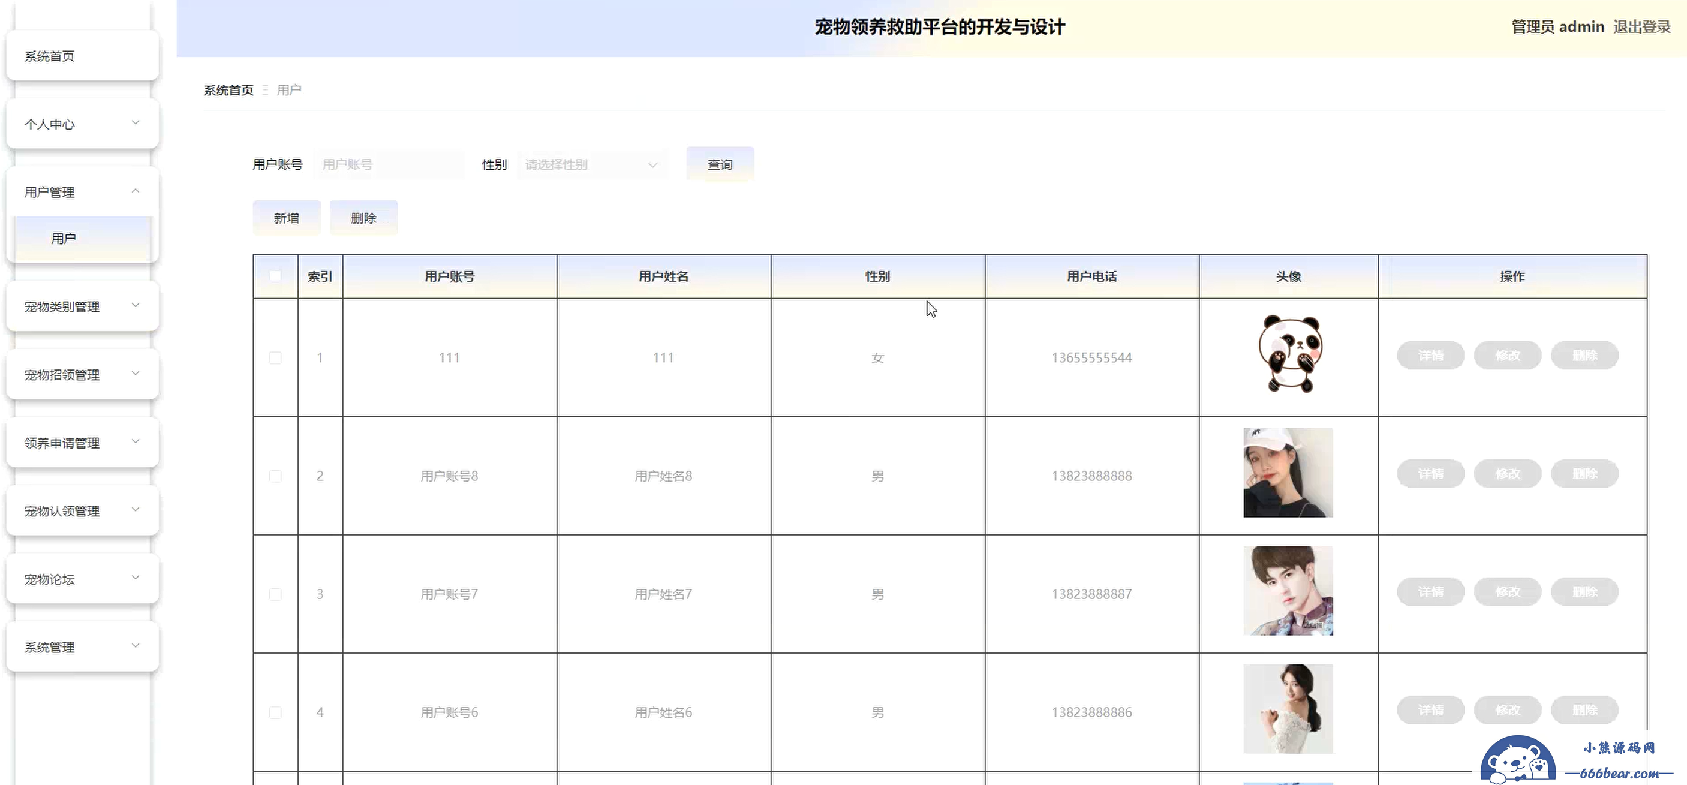Click 修改 for user 111
The height and width of the screenshot is (785, 1687).
coord(1508,356)
